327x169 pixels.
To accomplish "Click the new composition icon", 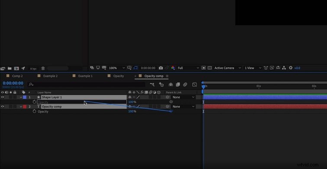I will (x=16, y=68).
